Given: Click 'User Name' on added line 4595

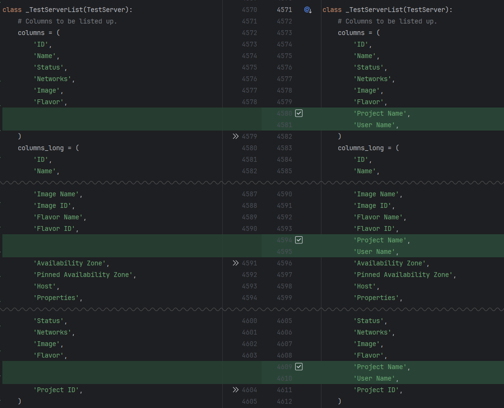Looking at the screenshot, I should coord(376,252).
